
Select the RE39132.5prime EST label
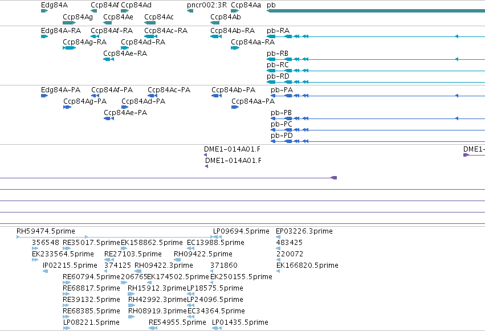coord(91,300)
